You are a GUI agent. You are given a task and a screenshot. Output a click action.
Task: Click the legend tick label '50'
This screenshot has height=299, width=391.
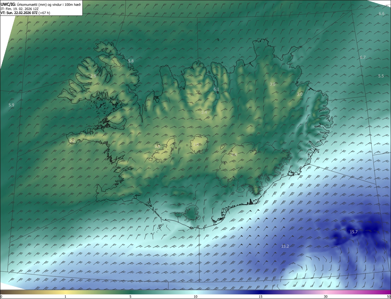(x=389, y=297)
